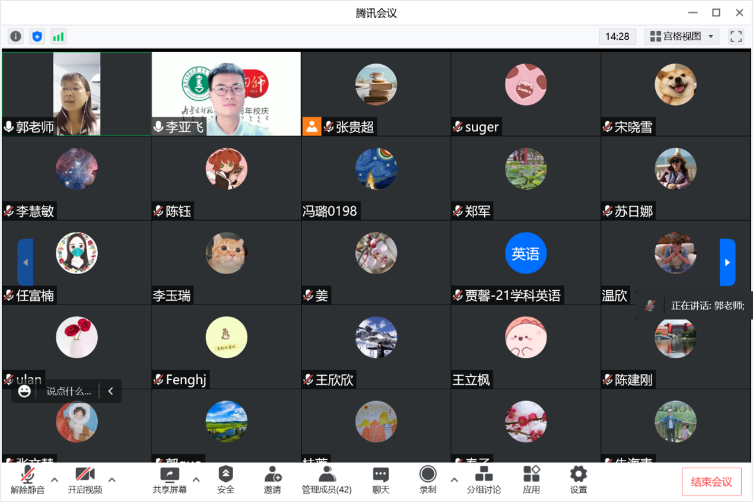Screen dimensions: 753x502
Task: Click 说点什么 quick message field
Action: (69, 391)
